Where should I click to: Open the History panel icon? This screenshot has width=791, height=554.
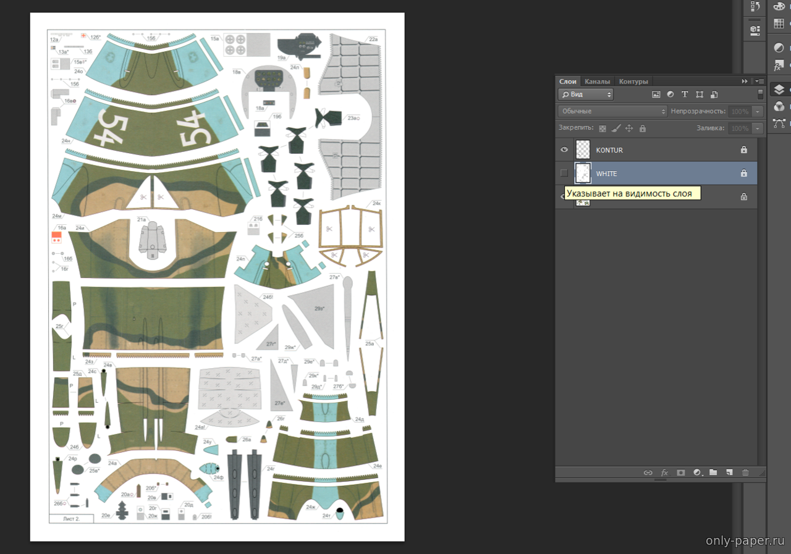pos(755,7)
